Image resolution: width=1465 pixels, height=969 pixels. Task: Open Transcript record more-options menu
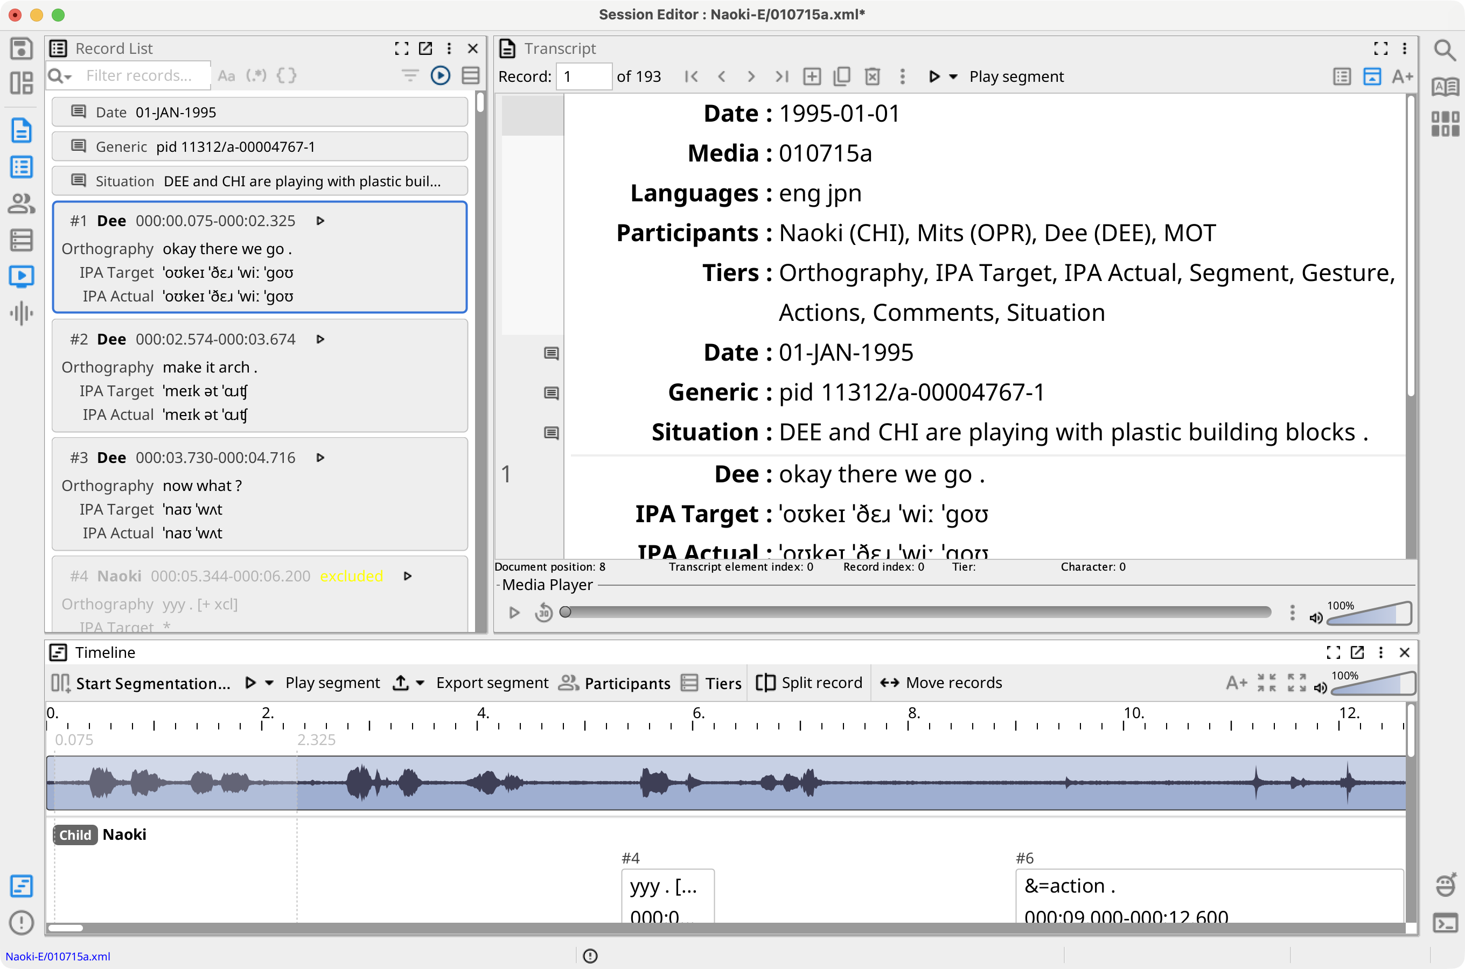pos(903,76)
